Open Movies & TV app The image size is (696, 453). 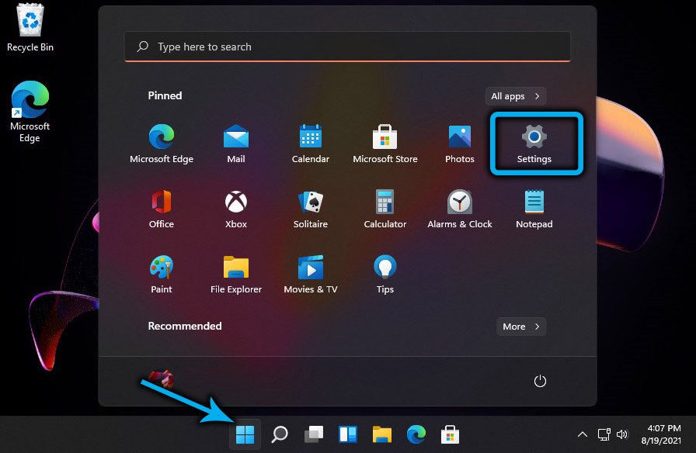point(311,272)
